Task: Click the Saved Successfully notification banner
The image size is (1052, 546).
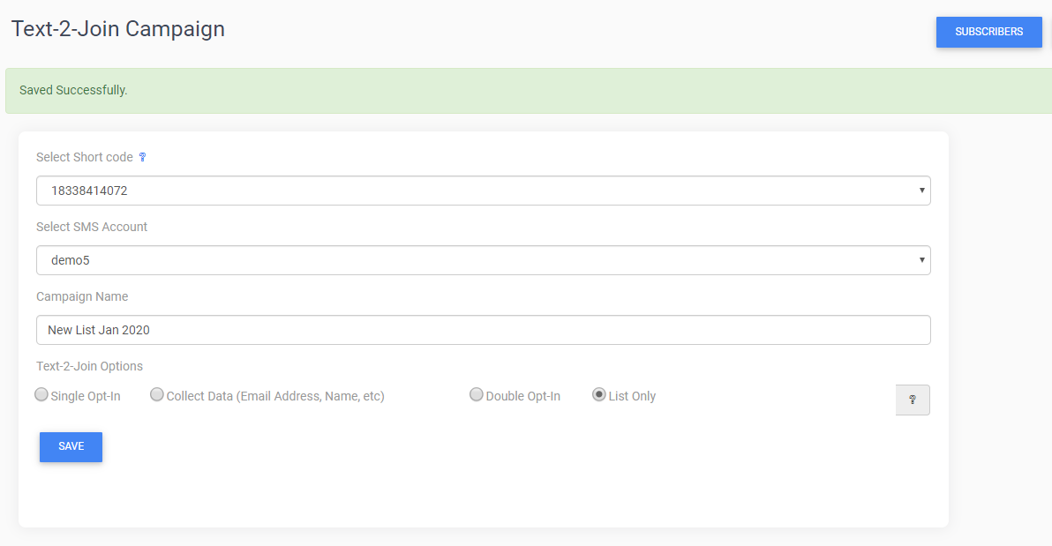Action: coord(526,91)
